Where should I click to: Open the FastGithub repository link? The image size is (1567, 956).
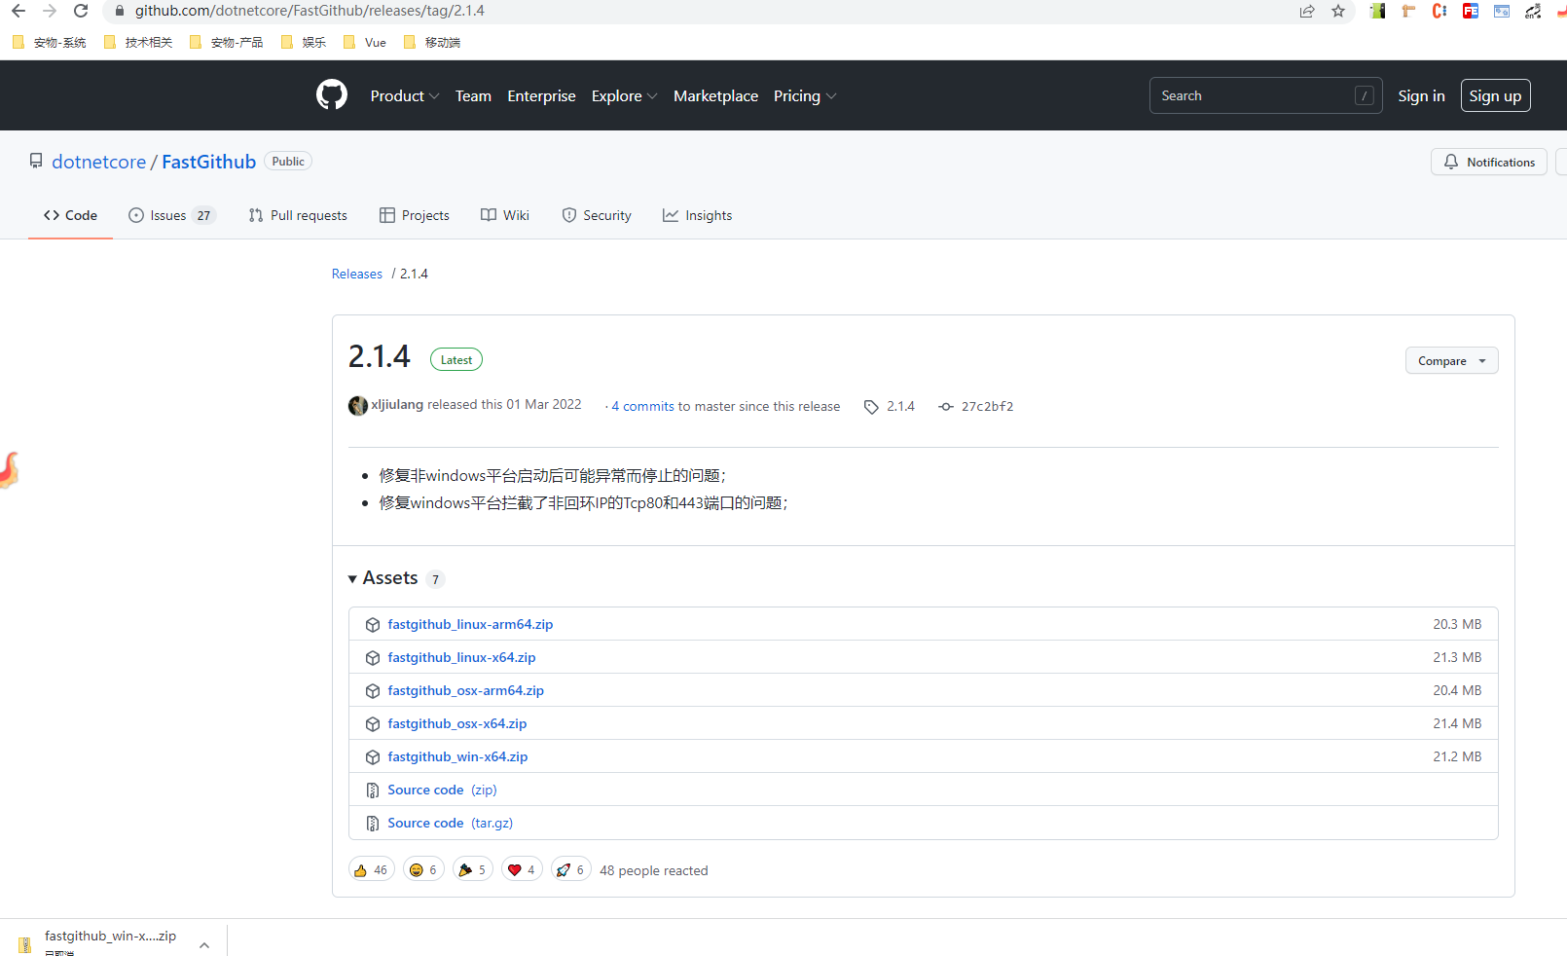click(x=208, y=162)
